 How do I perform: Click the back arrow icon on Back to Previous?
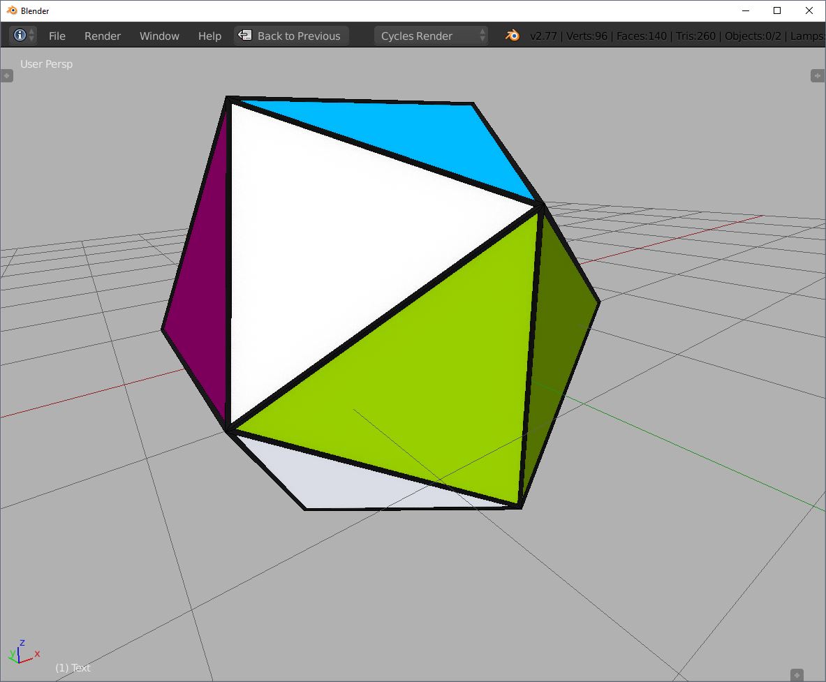(245, 36)
